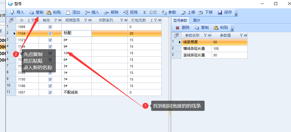
Task: Open the filter dropdown on 规格型号 column
Action: tap(85, 20)
